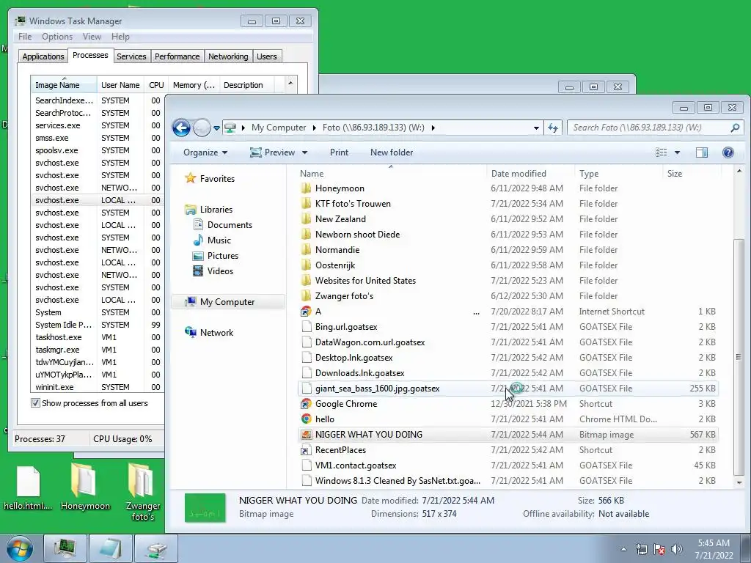Click the New folder button
This screenshot has height=563, width=751.
pyautogui.click(x=392, y=152)
